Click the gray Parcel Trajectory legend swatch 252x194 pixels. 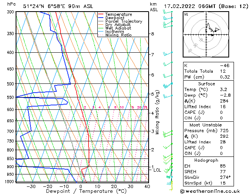101,21
